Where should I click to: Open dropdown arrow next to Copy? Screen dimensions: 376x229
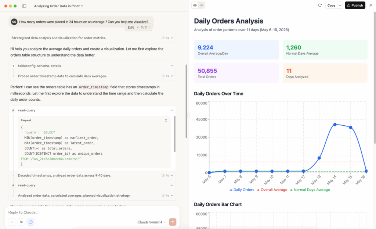tap(340, 6)
